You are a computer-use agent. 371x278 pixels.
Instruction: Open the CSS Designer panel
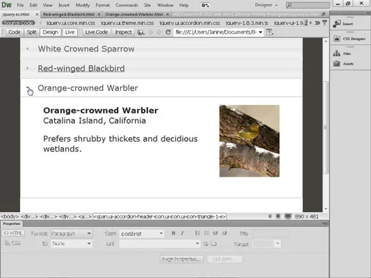pyautogui.click(x=349, y=38)
